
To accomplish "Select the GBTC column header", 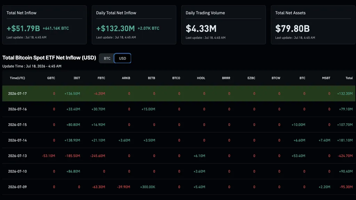I will pyautogui.click(x=51, y=78).
